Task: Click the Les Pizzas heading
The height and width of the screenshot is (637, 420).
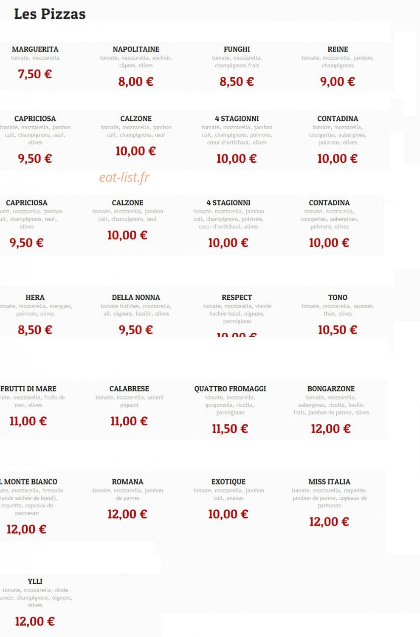Action: click(50, 14)
